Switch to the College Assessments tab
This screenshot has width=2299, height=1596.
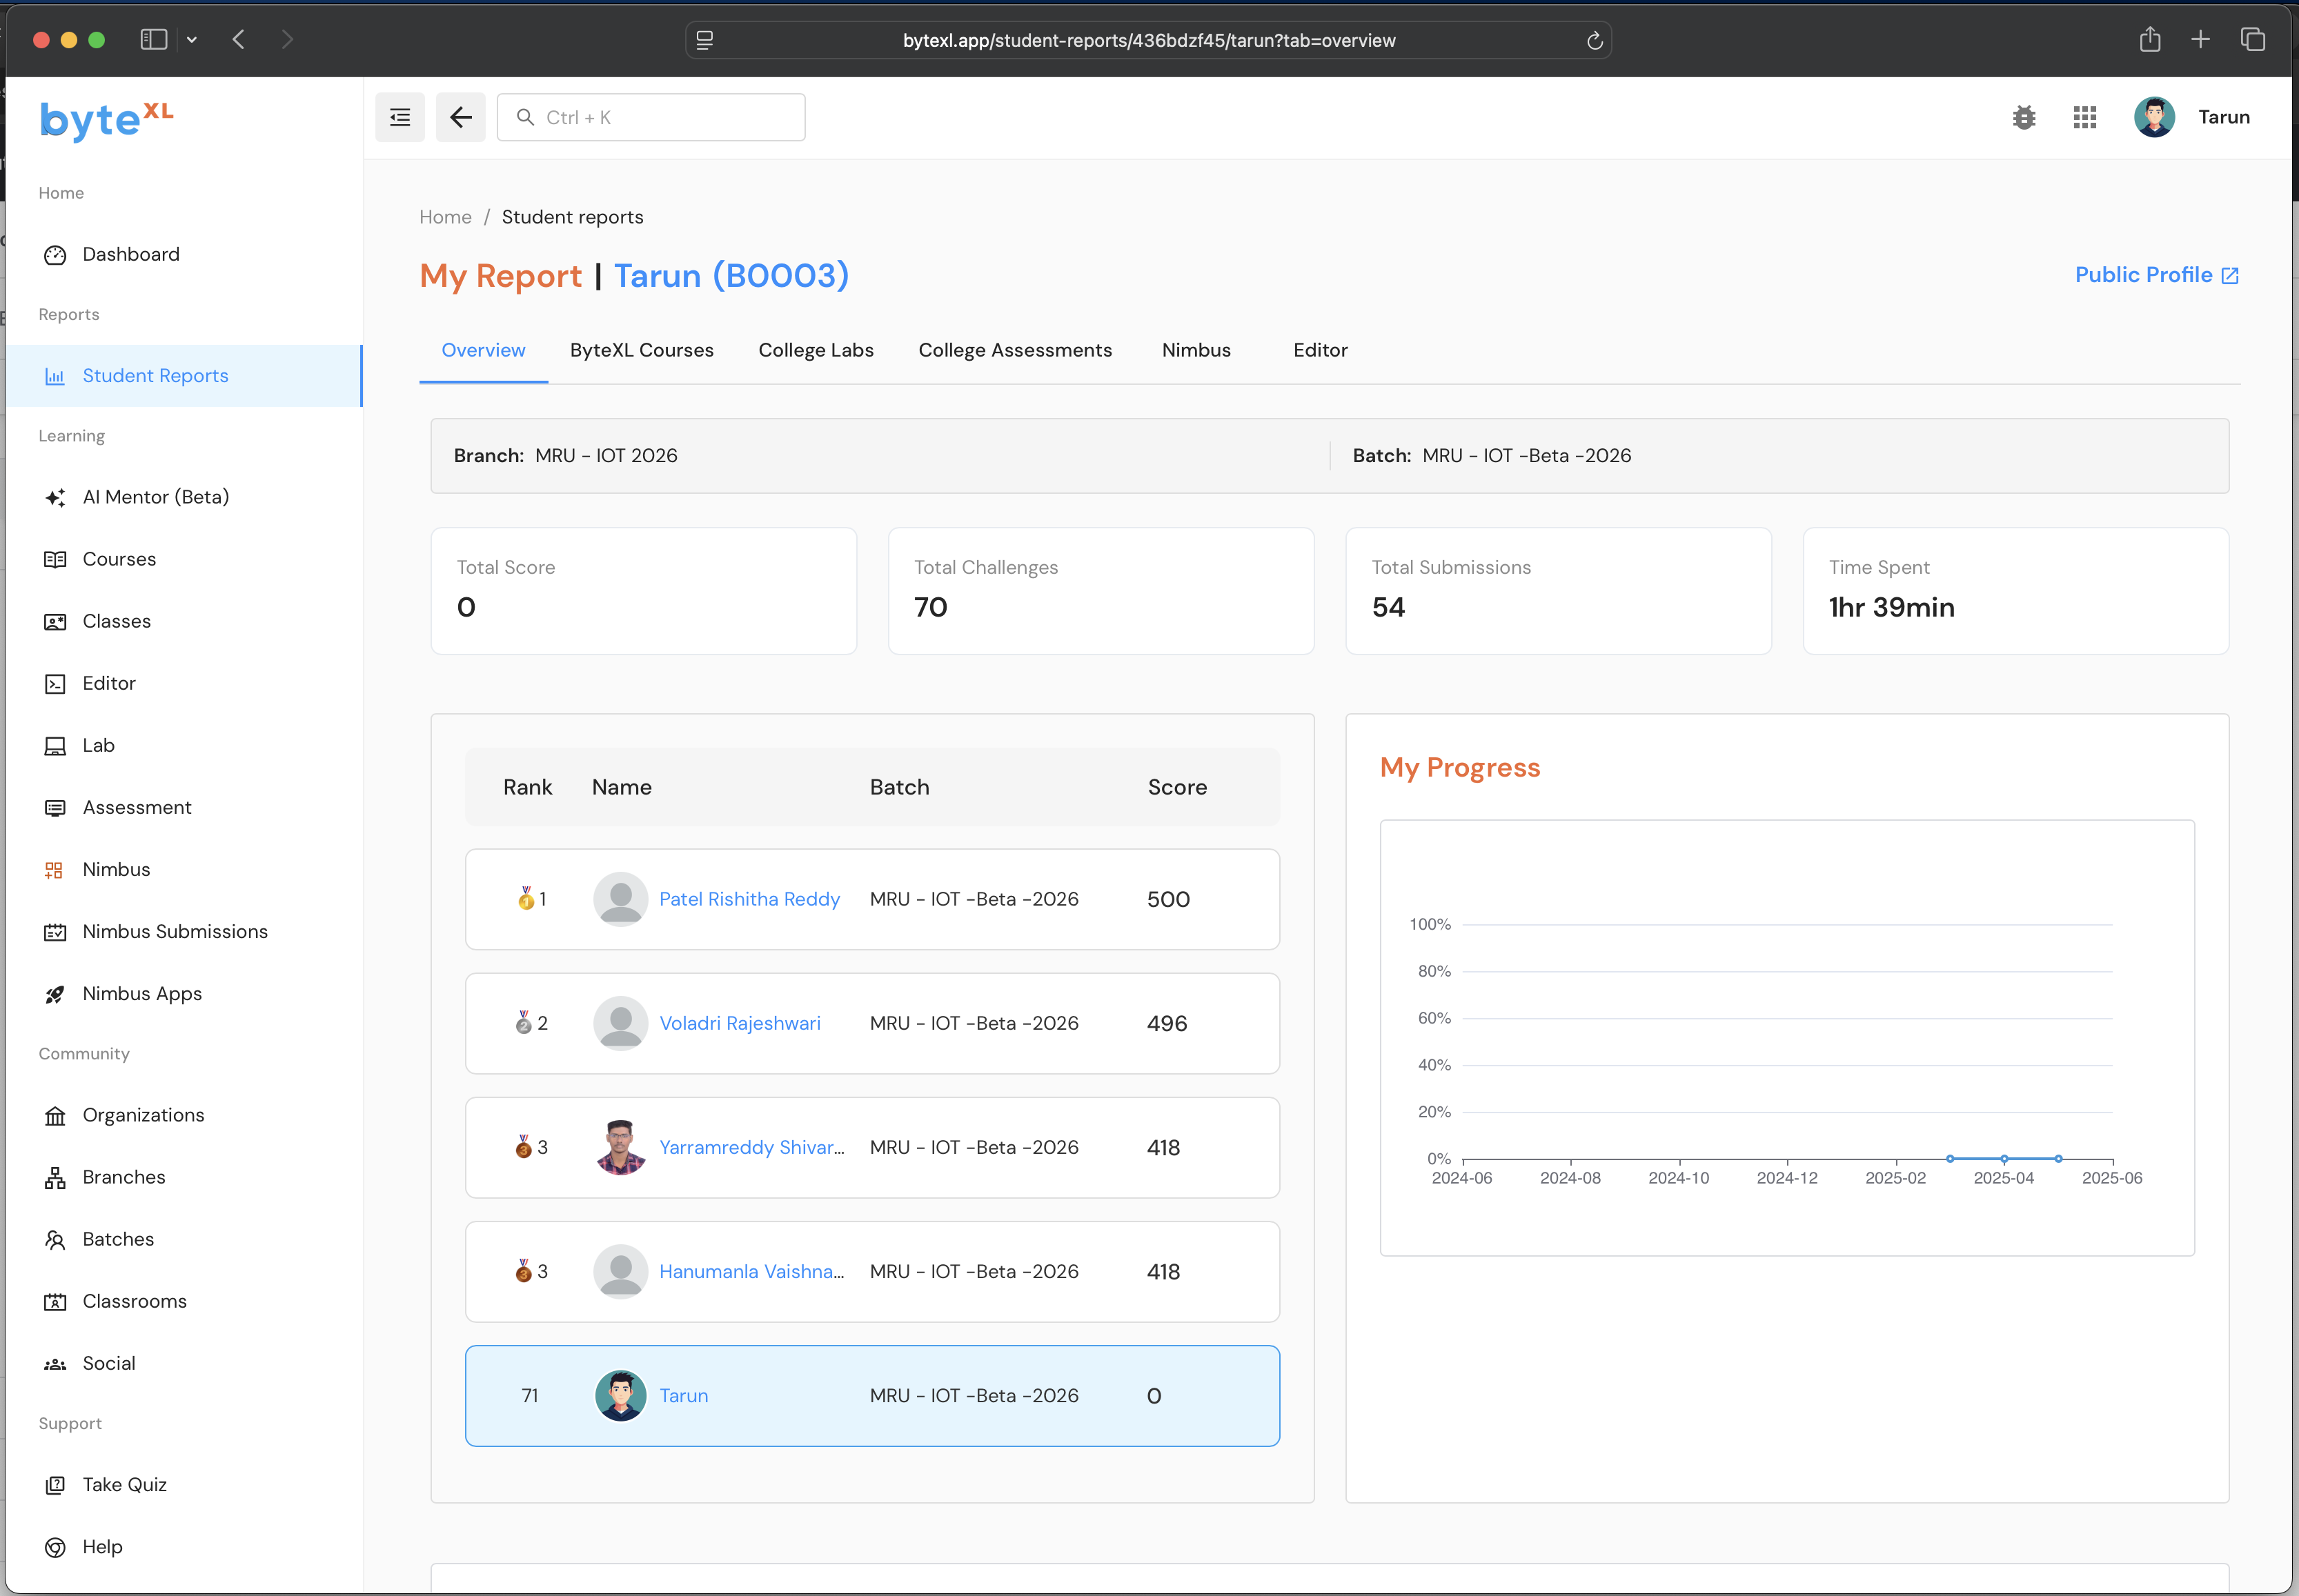1014,350
